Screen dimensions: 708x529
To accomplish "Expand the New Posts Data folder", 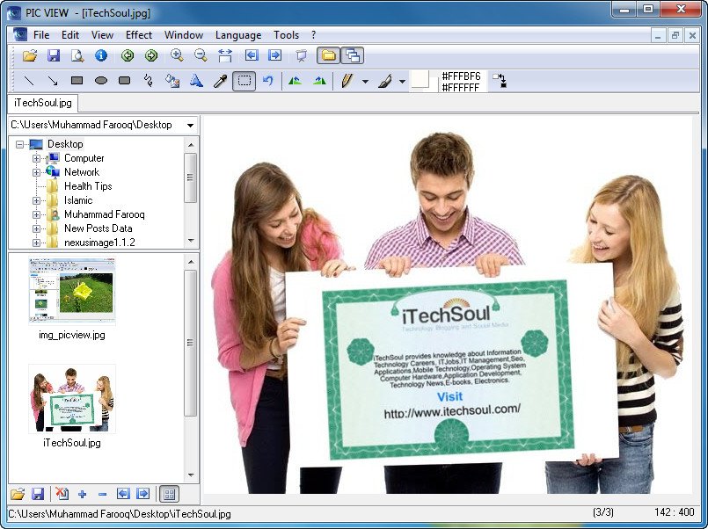I will (37, 228).
